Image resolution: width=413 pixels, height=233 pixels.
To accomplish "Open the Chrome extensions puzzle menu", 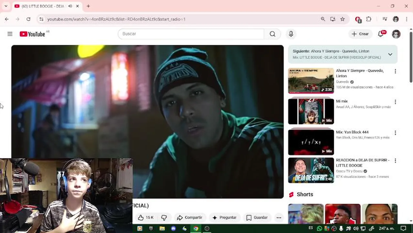I will 369,19.
